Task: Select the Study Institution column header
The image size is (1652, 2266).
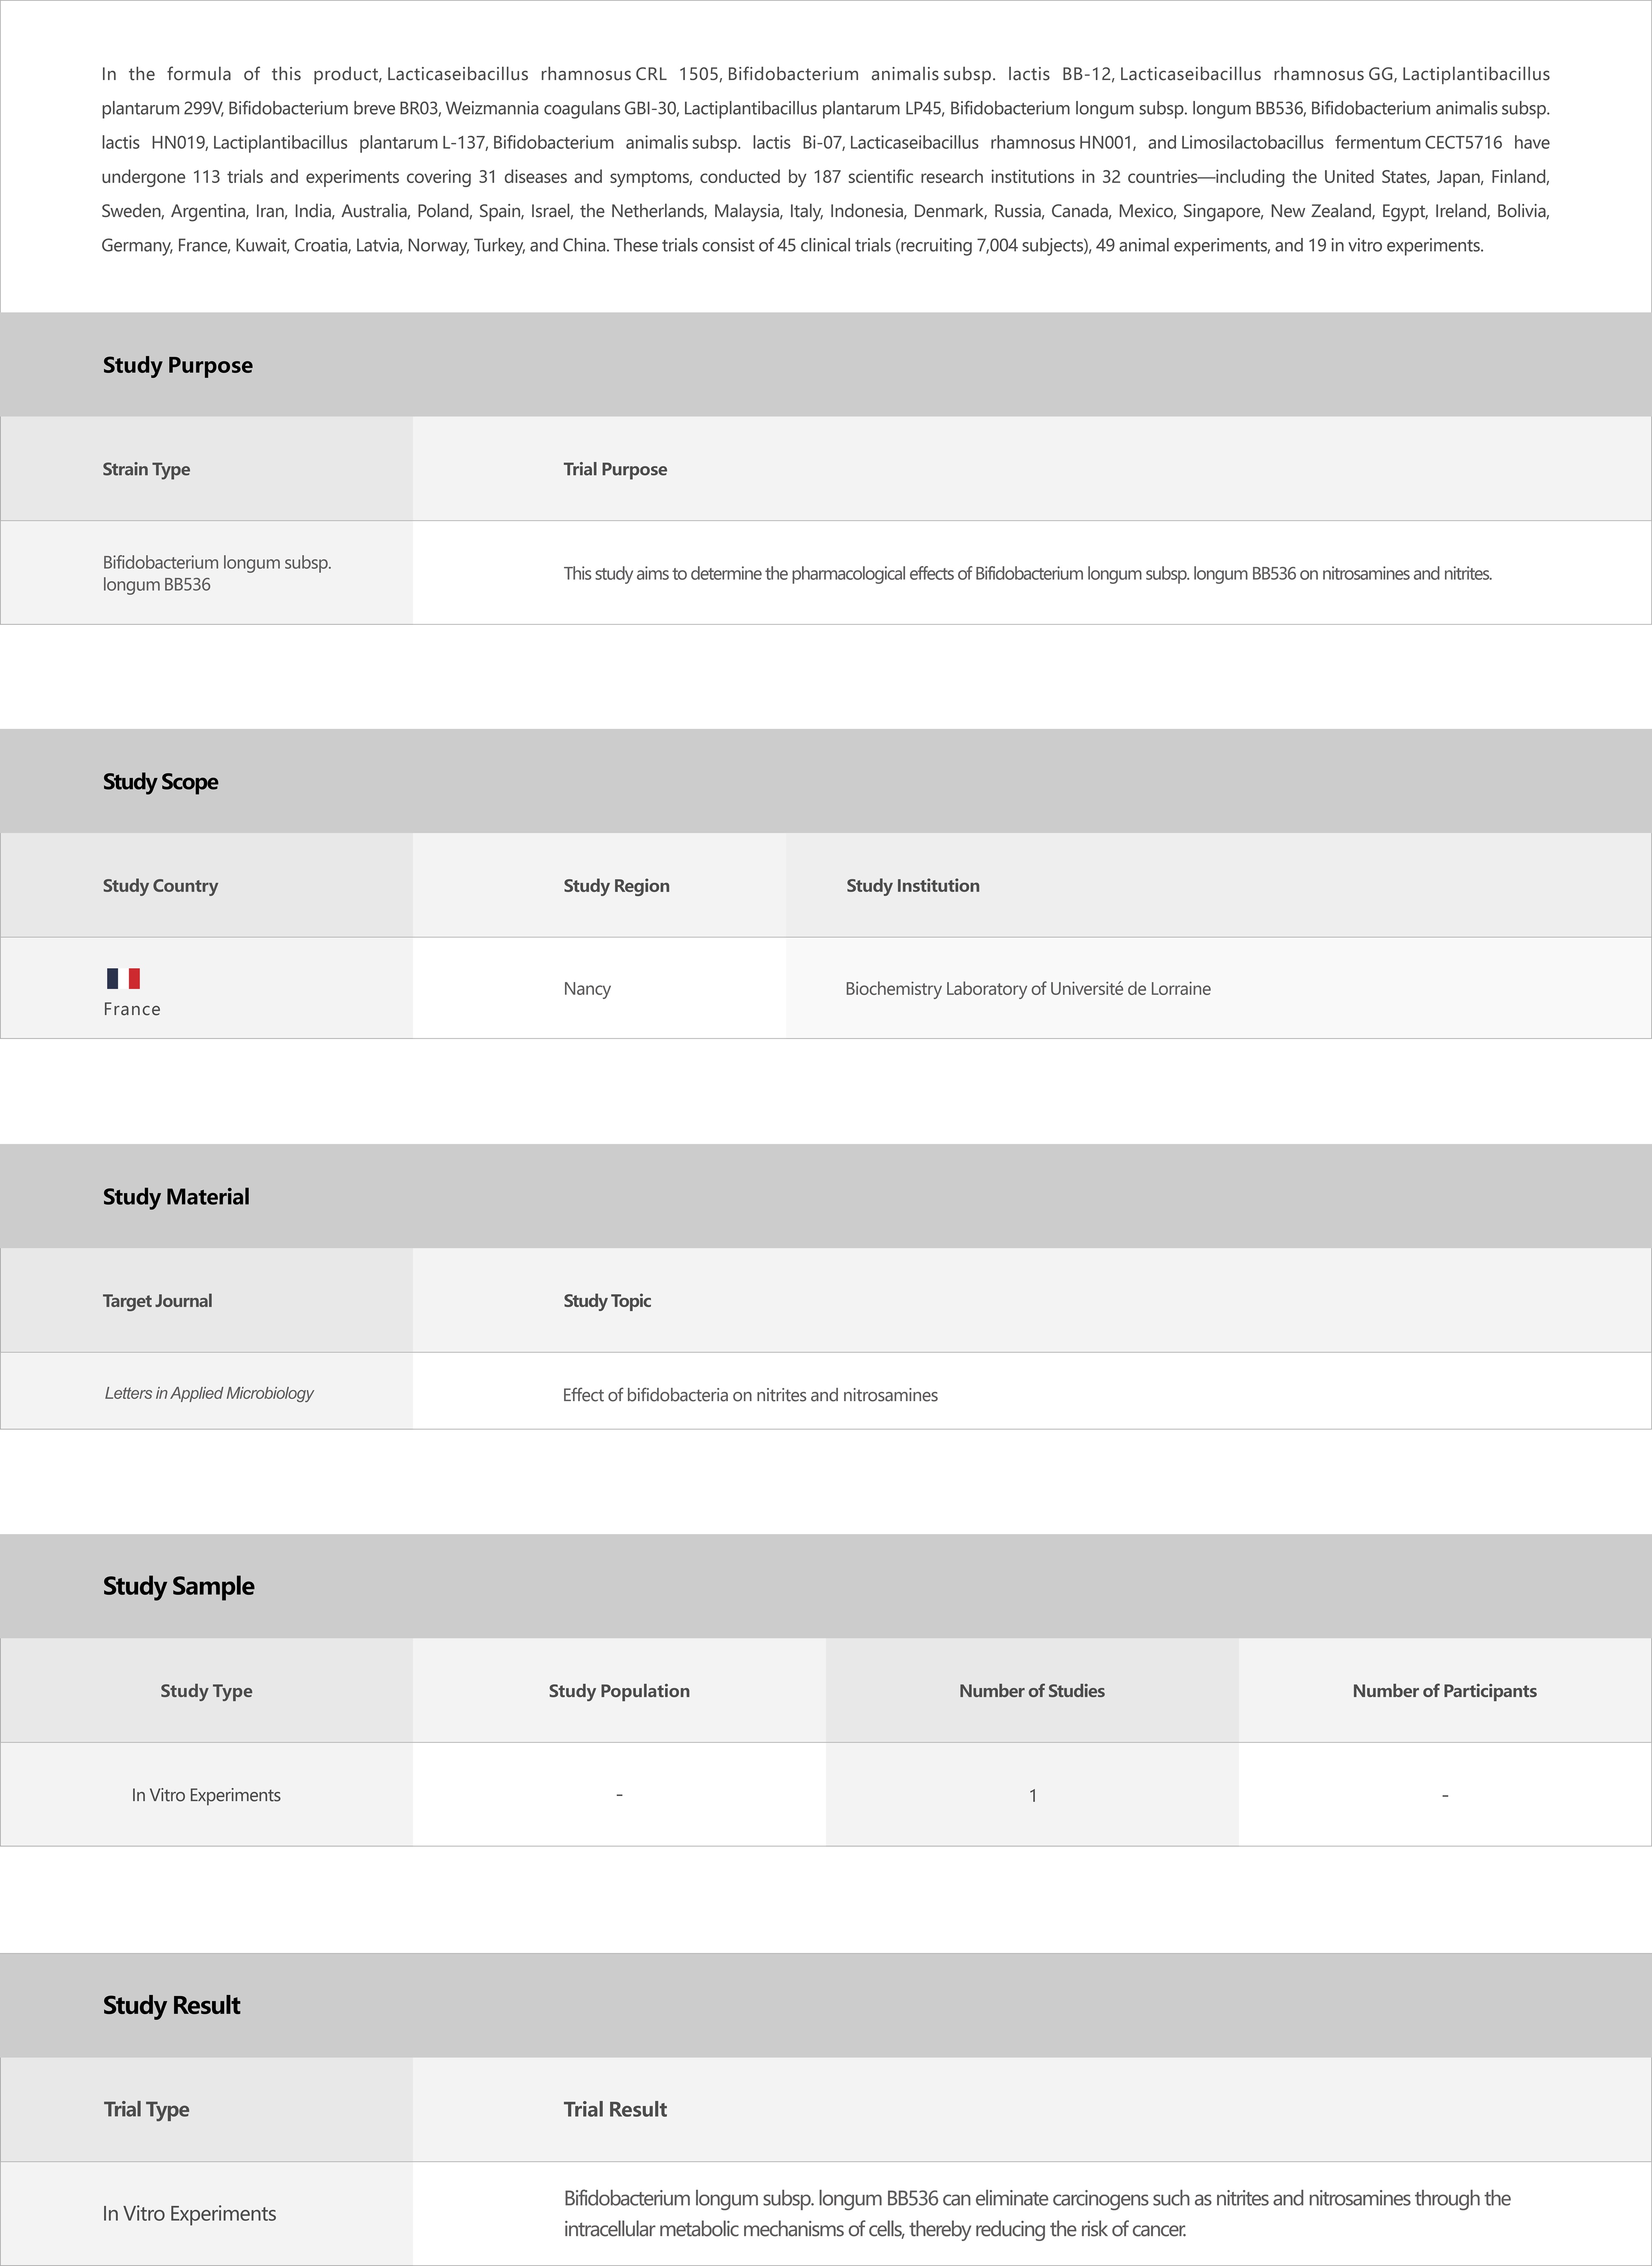Action: [x=912, y=885]
